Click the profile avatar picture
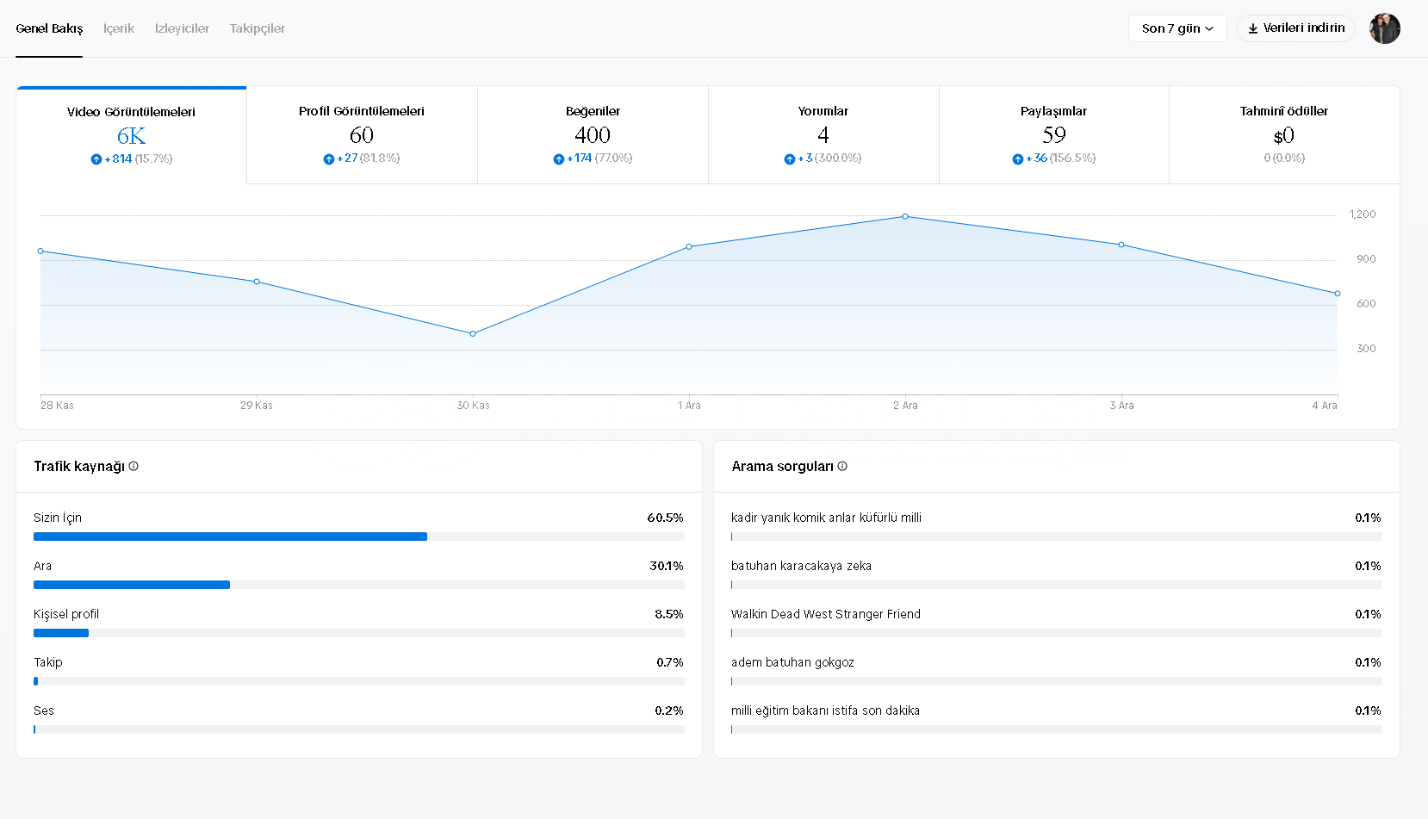 (x=1384, y=28)
